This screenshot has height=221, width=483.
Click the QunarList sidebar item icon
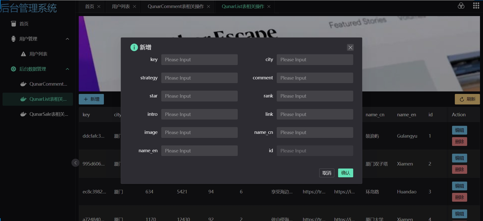tap(23, 99)
